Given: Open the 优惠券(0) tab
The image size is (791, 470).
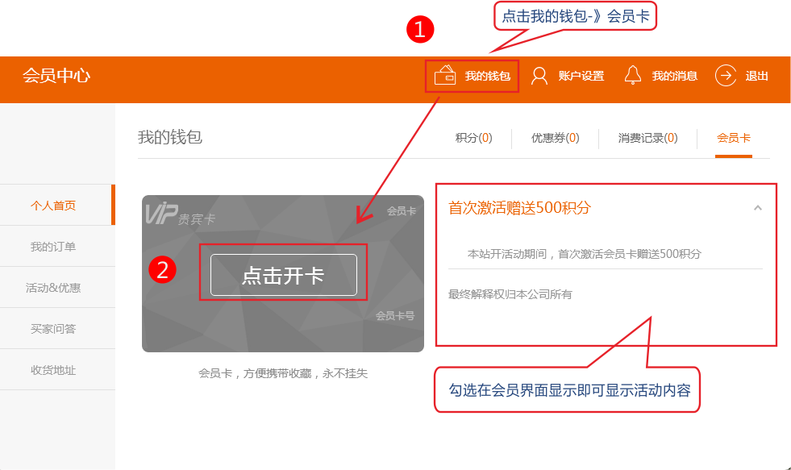Looking at the screenshot, I should coord(555,138).
